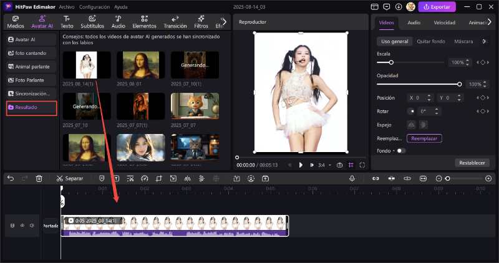The width and height of the screenshot is (499, 263).
Task: Click the Exportar button
Action: pyautogui.click(x=437, y=7)
